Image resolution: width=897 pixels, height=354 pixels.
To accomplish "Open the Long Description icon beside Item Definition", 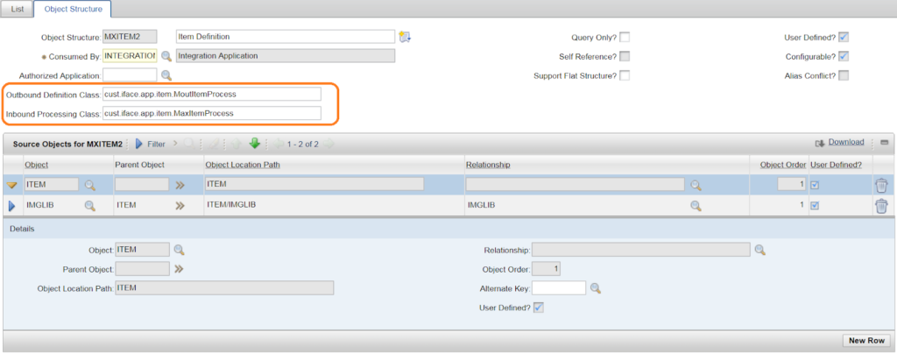I will [x=405, y=37].
